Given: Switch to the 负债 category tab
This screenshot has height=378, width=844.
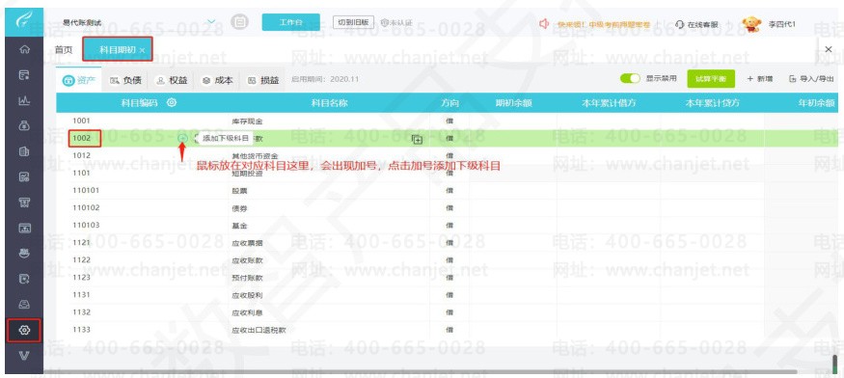Looking at the screenshot, I should coord(125,80).
